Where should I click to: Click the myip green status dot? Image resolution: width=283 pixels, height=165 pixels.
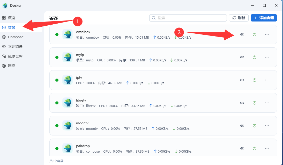pos(57,57)
